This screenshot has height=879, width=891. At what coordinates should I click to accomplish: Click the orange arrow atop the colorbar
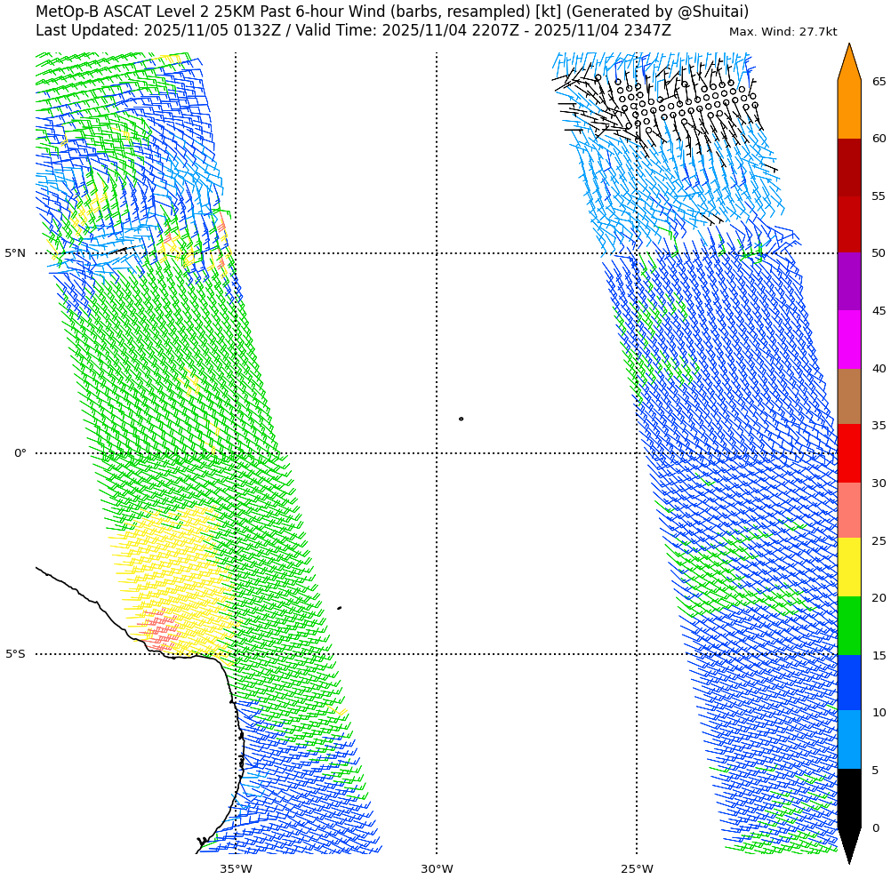tap(849, 64)
